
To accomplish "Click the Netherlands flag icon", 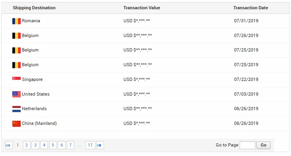I will (x=16, y=109).
